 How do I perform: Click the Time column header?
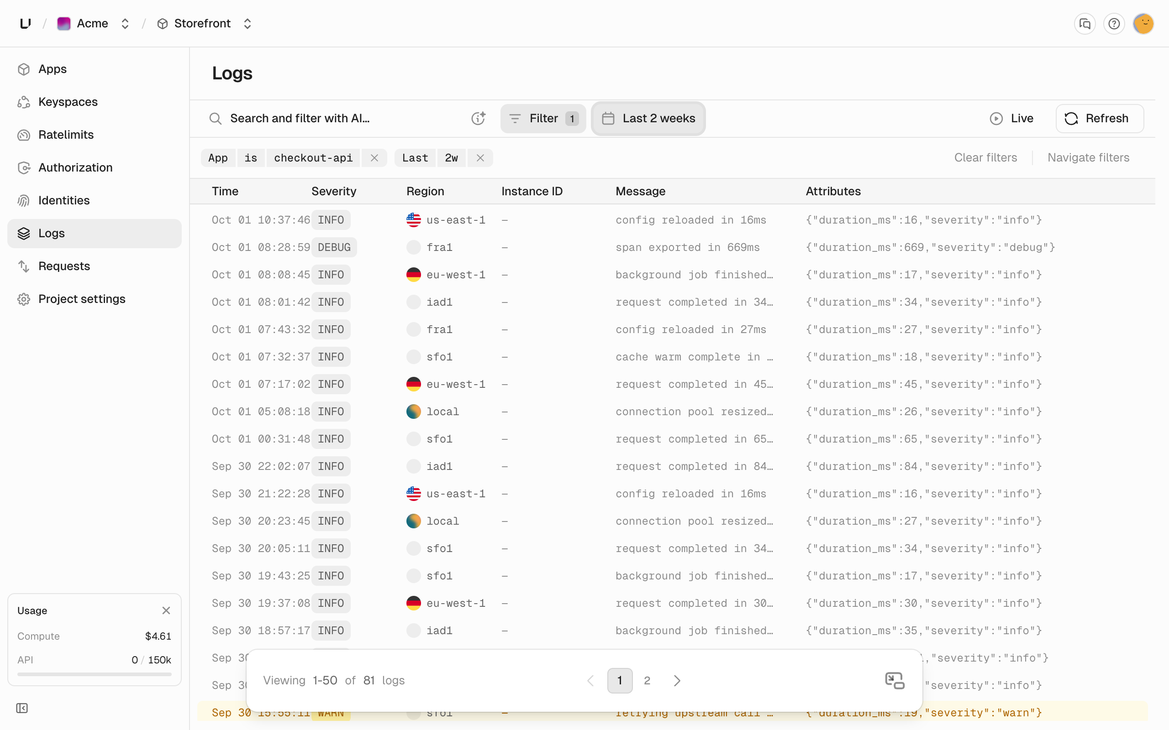(x=225, y=191)
